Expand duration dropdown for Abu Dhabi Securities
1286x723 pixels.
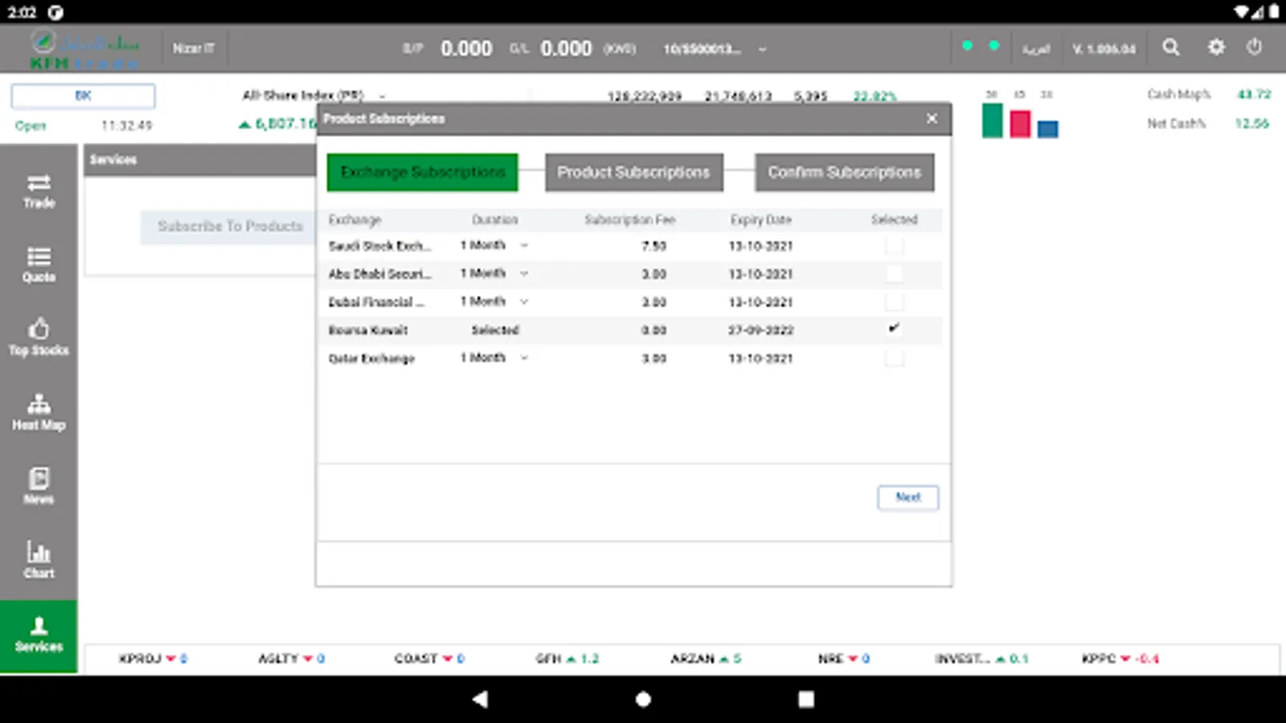pyautogui.click(x=524, y=274)
